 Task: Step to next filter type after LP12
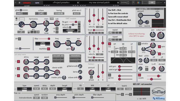coord(48,44)
